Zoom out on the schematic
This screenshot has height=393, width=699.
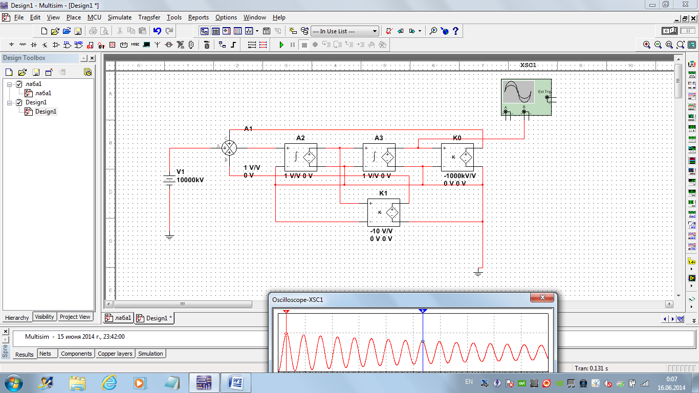coord(658,45)
